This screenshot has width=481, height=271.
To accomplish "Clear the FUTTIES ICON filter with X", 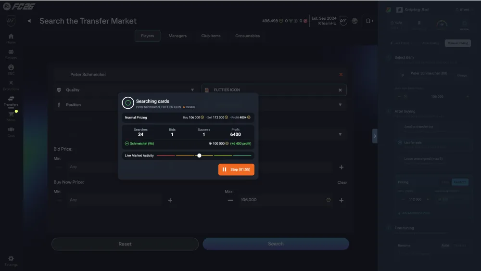I will pos(340,90).
